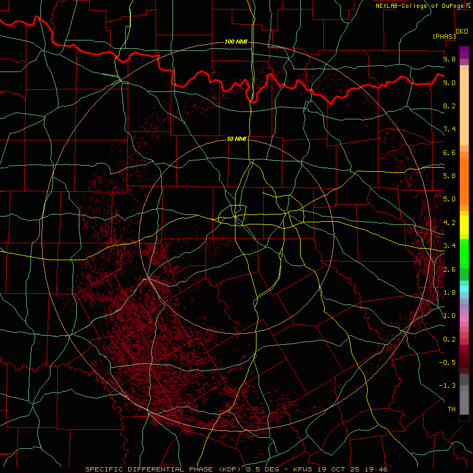473x473 pixels.
Task: Click the 9.0 value on color scale
Action: (x=449, y=83)
